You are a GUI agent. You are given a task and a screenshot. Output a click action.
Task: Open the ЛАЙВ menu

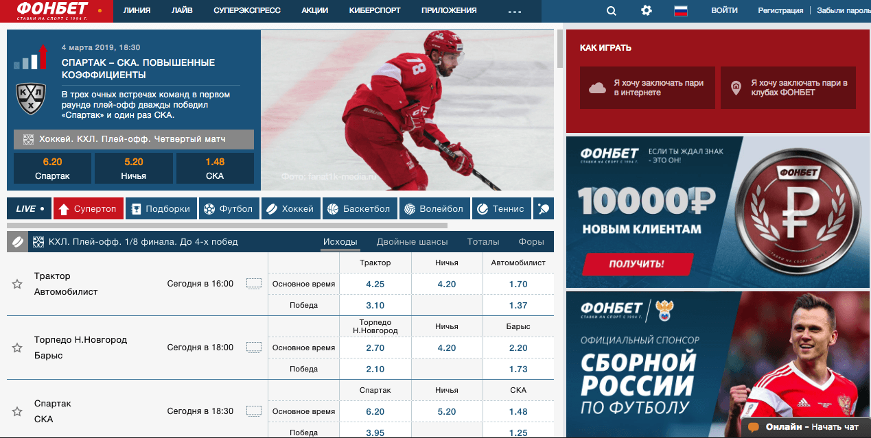pos(182,10)
